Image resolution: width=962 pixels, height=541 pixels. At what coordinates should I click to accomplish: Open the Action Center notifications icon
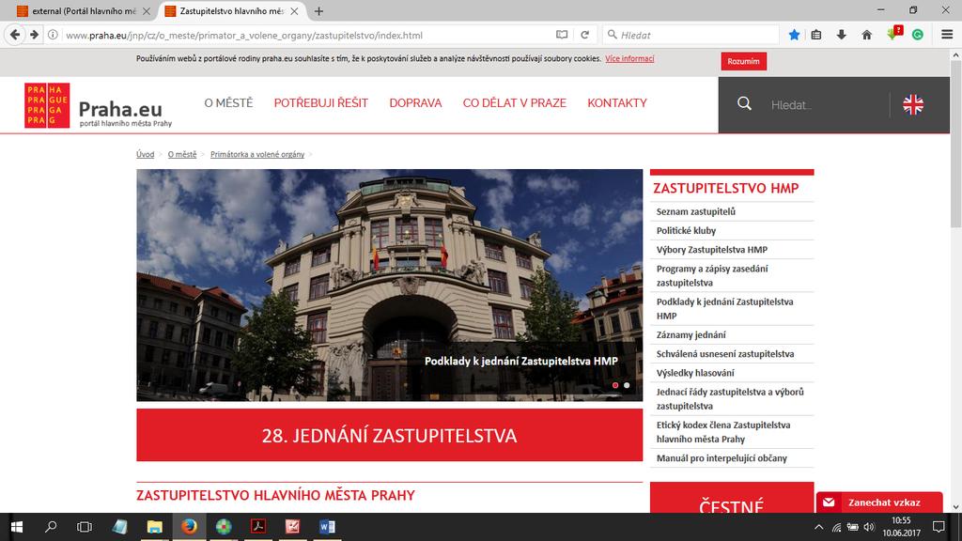(x=939, y=527)
